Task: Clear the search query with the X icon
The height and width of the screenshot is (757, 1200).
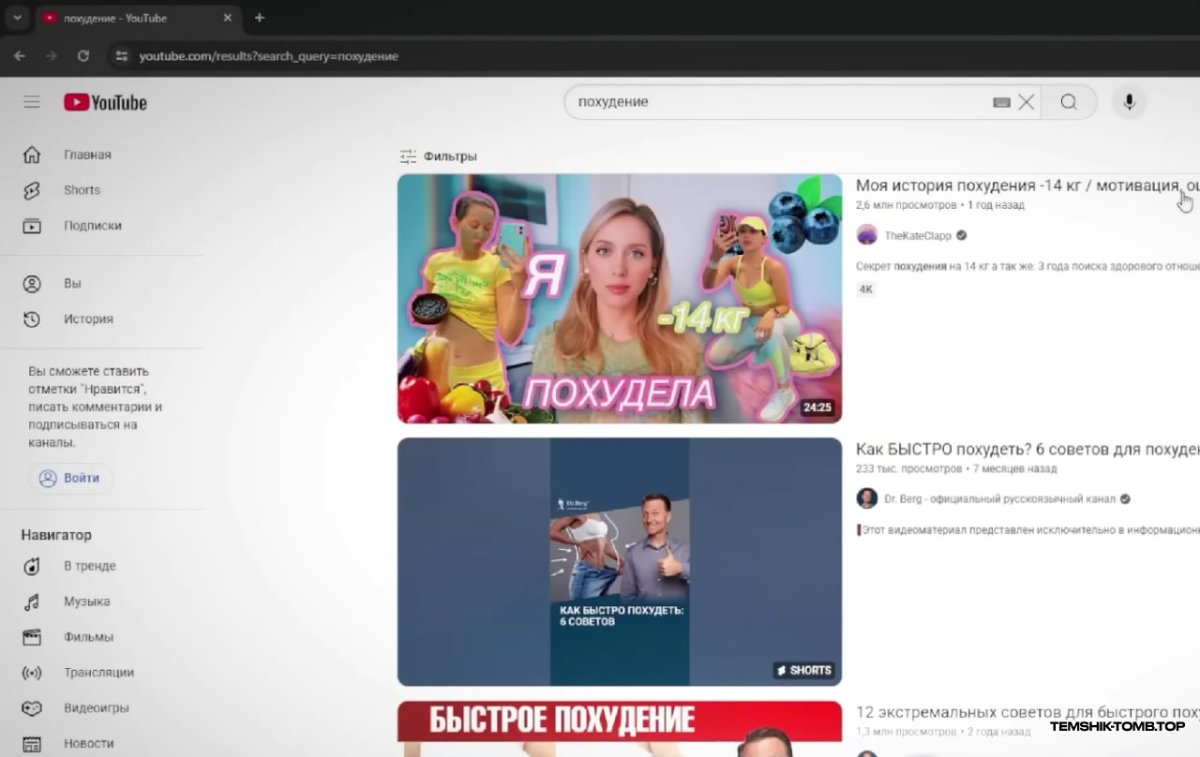Action: [1027, 102]
